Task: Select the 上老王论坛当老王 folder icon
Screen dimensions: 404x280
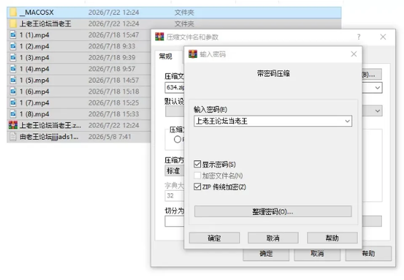Action: [x=13, y=24]
